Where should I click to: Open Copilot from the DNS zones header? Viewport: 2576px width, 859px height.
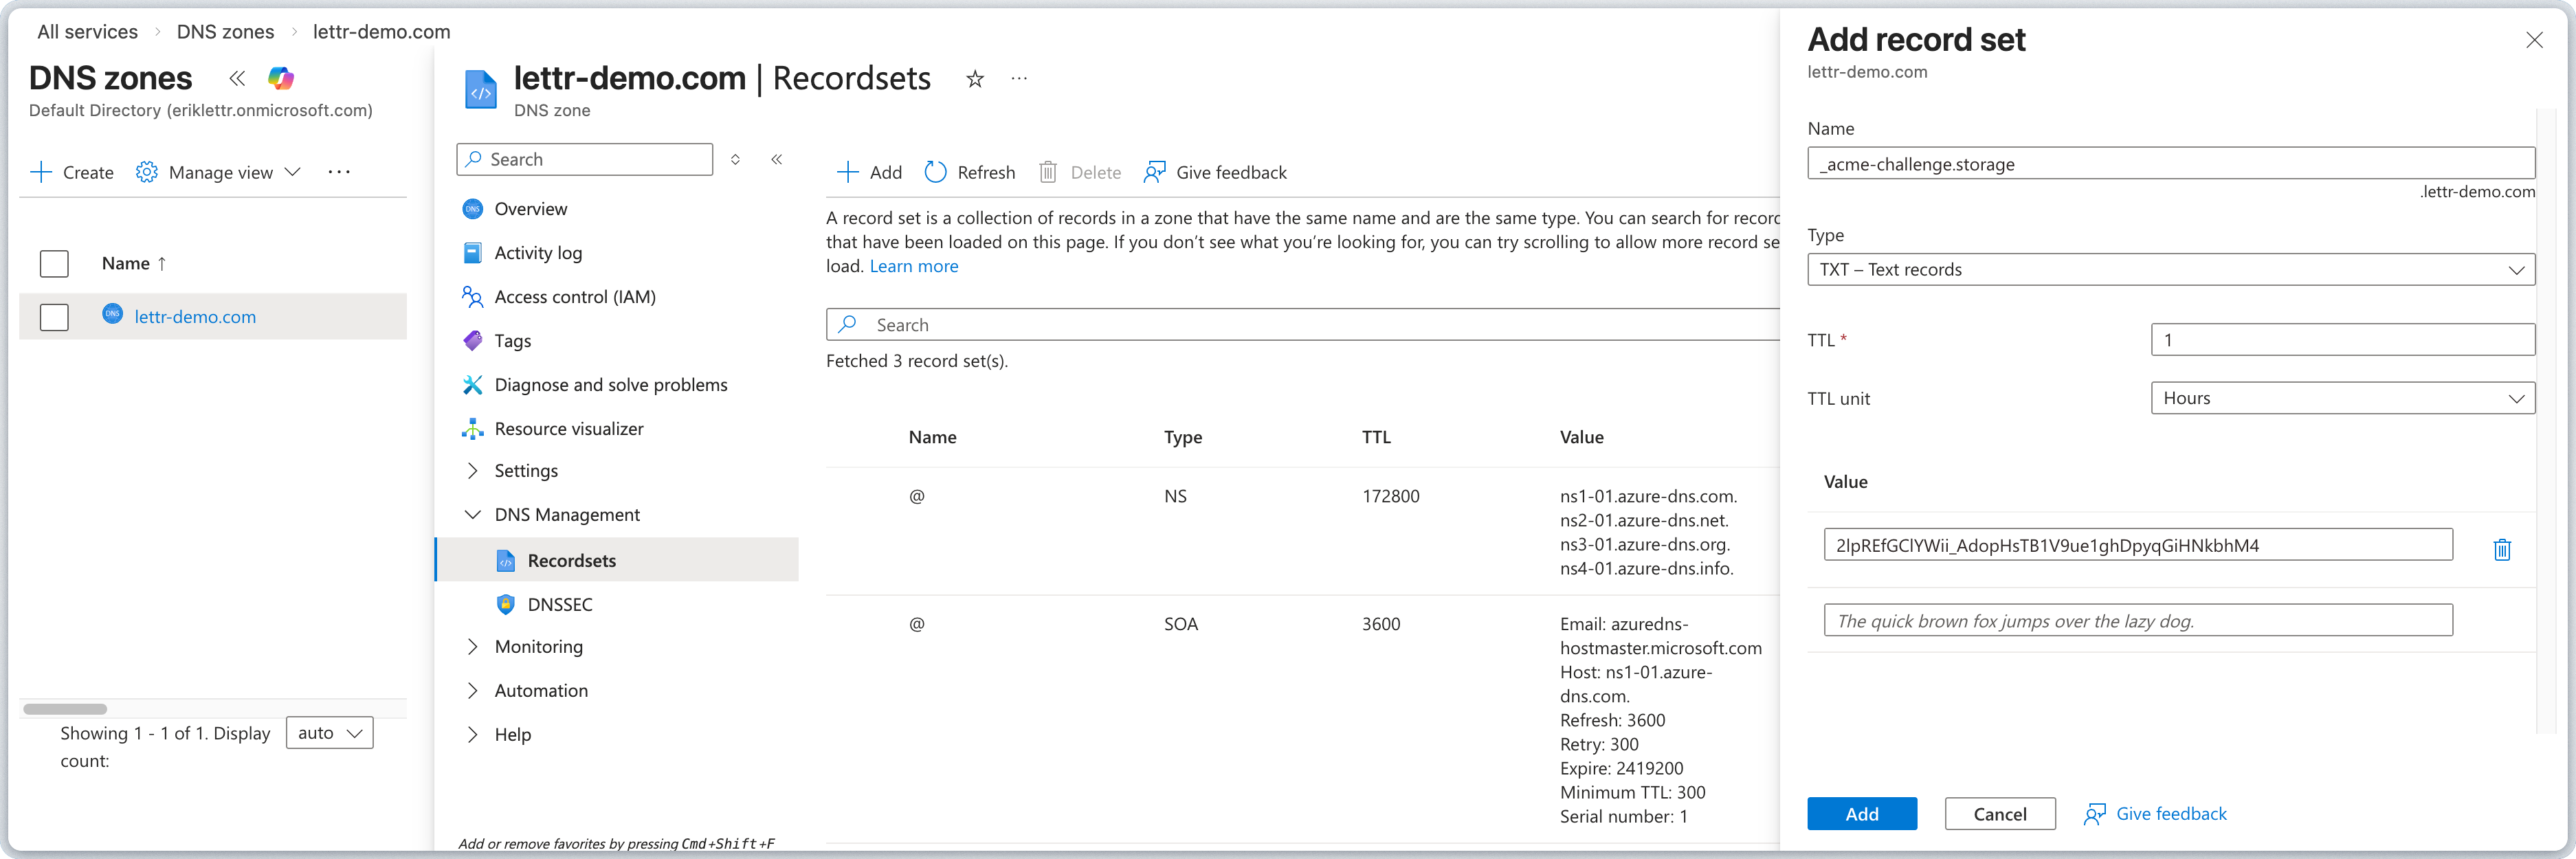point(281,78)
